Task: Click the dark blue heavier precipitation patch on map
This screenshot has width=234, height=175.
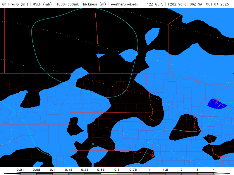Action: pyautogui.click(x=217, y=104)
